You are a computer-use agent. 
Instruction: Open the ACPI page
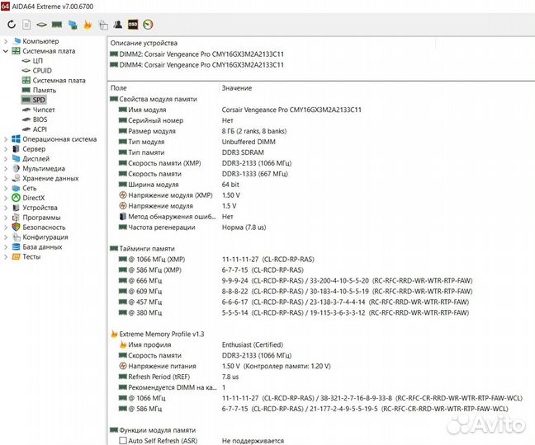[x=40, y=129]
